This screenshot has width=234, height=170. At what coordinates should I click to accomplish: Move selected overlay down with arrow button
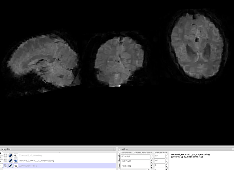(x=1, y=157)
